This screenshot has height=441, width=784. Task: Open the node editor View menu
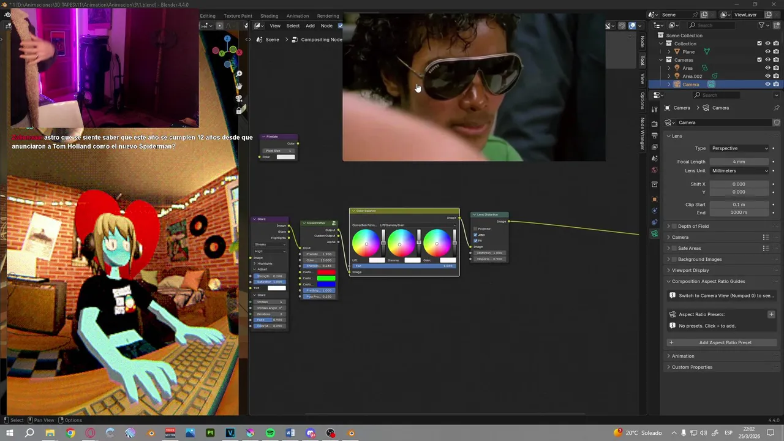point(275,26)
